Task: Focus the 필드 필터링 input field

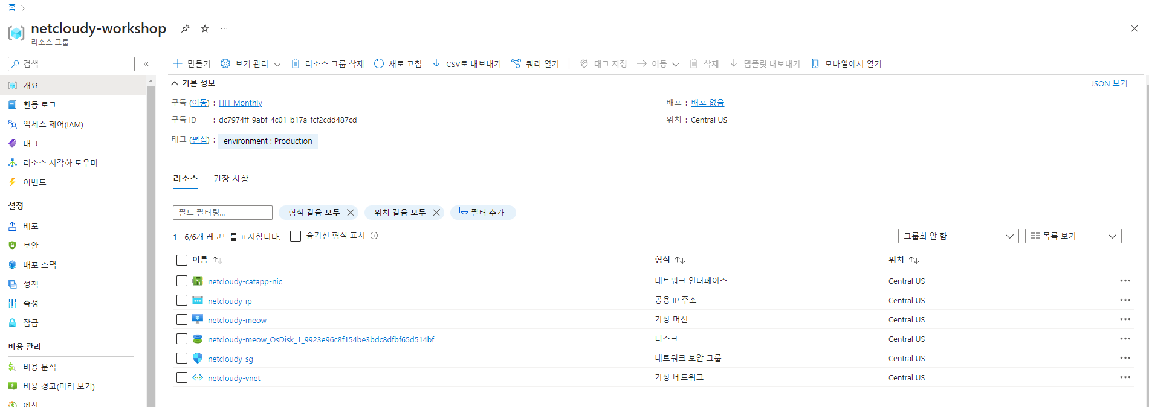Action: click(x=222, y=213)
